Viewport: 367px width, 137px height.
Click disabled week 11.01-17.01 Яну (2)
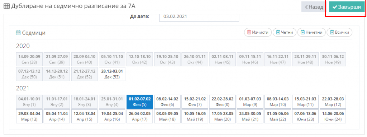tap(57, 101)
